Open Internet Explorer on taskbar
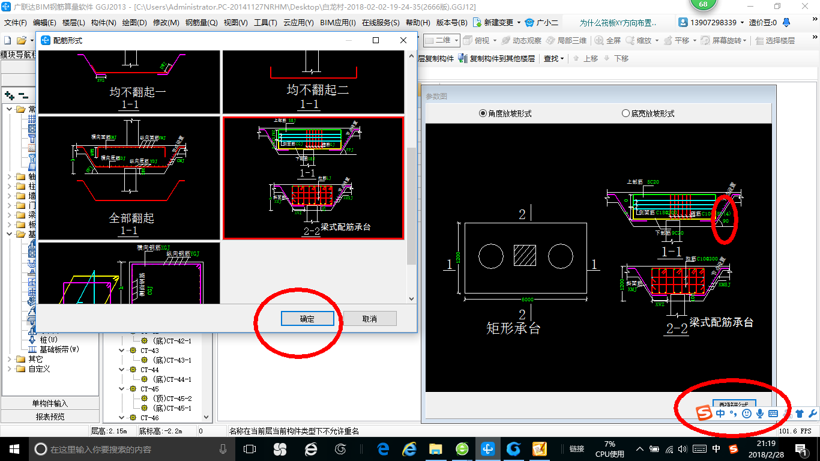The image size is (820, 461). coord(409,448)
